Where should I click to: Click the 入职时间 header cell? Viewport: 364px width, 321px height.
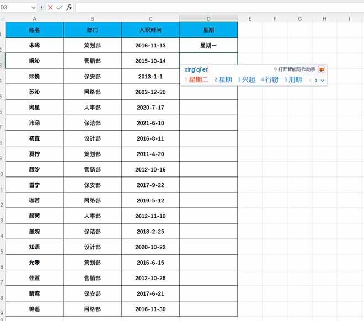[x=151, y=30]
